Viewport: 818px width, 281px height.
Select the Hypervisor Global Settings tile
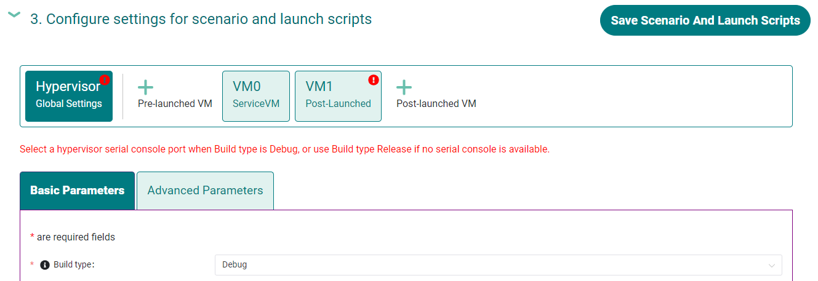[x=68, y=96]
